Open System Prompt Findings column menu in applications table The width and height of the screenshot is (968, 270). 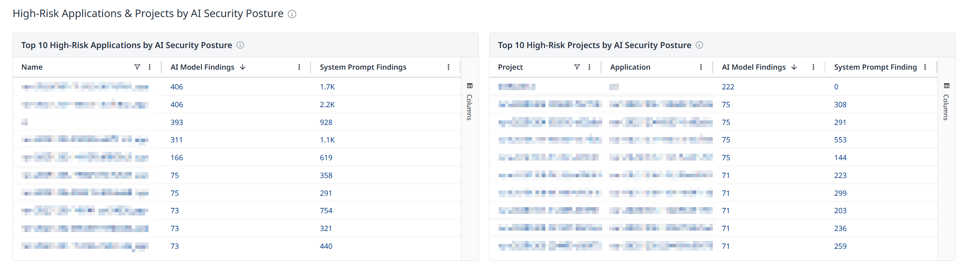pos(448,67)
